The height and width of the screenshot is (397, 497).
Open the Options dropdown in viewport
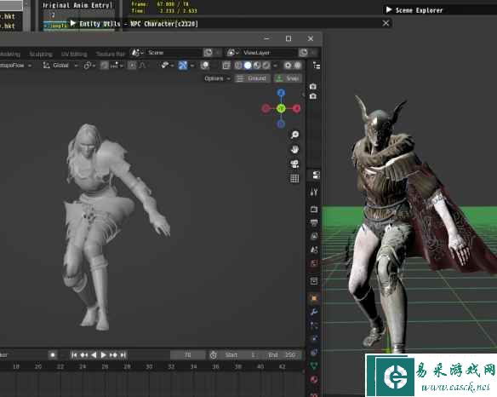(x=217, y=78)
